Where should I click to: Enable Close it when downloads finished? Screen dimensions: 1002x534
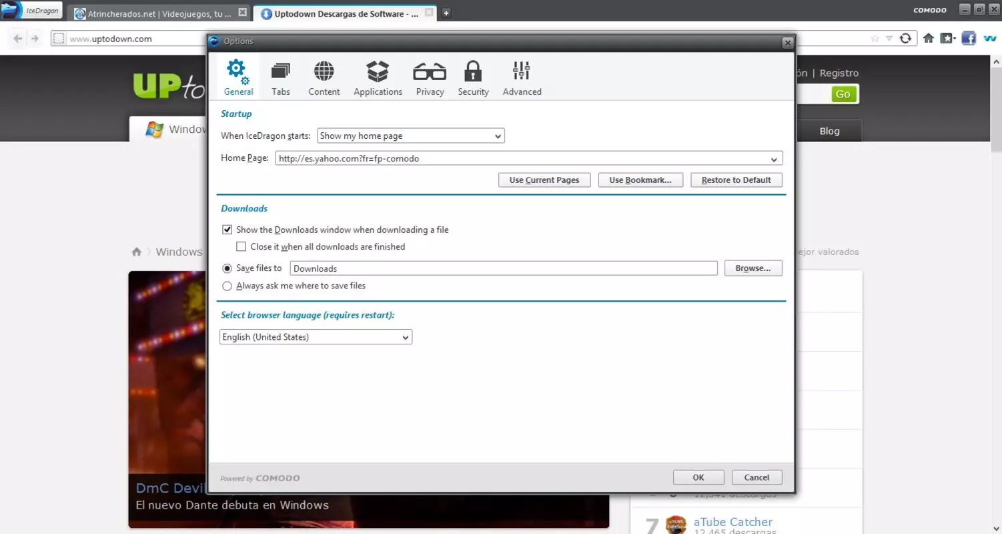tap(241, 246)
